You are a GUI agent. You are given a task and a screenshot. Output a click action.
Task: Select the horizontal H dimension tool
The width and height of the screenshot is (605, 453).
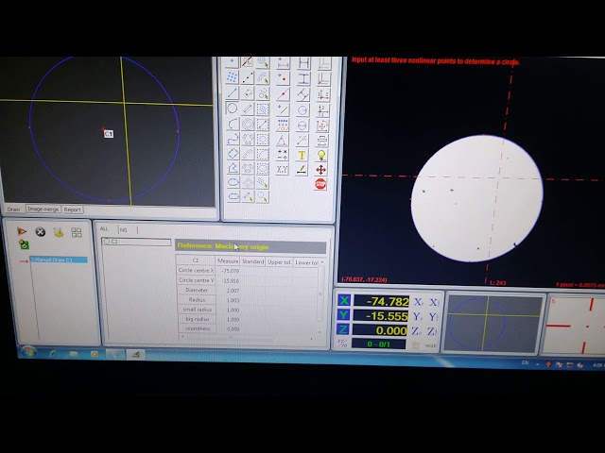303,63
